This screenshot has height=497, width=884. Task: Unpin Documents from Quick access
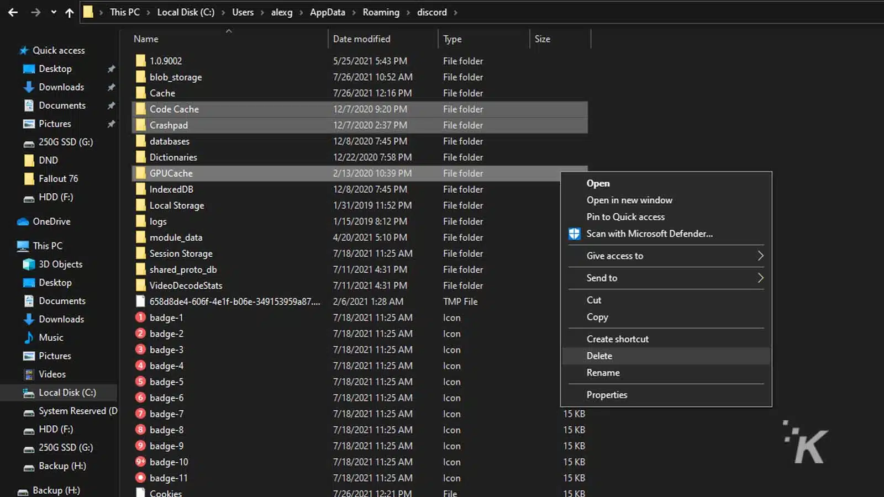point(111,105)
